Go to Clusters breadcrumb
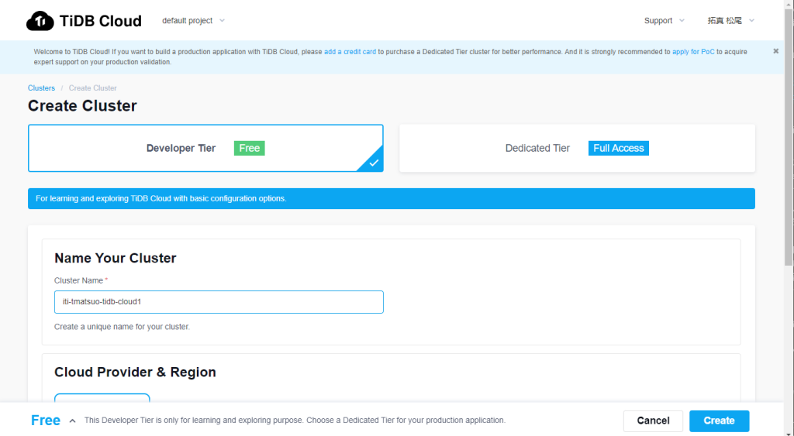The image size is (794, 436). coord(41,88)
